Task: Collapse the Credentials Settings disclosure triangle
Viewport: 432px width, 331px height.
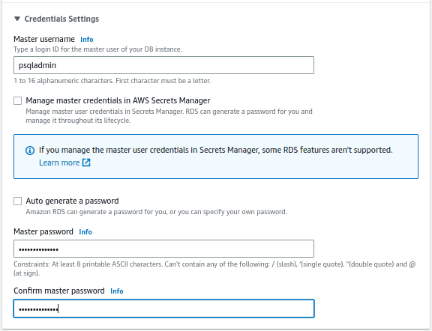Action: coord(17,19)
